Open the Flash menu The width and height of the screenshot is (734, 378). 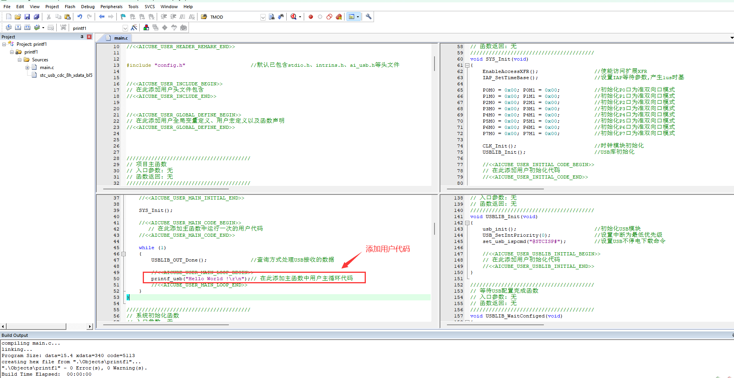(x=70, y=7)
